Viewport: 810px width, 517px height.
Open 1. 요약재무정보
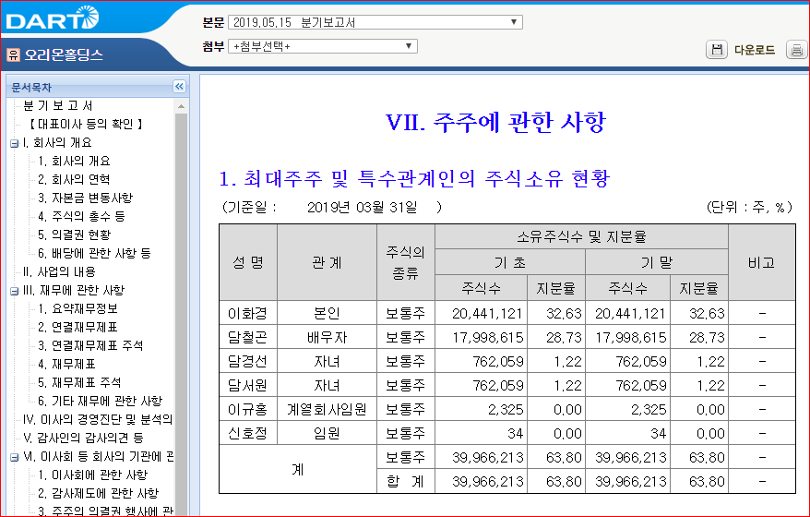[78, 309]
